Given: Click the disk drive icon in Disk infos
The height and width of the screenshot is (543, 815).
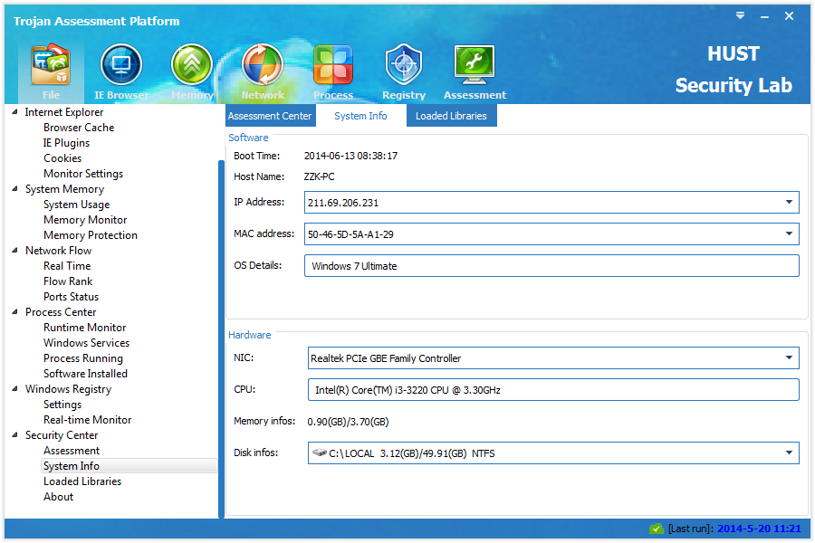Looking at the screenshot, I should point(319,452).
